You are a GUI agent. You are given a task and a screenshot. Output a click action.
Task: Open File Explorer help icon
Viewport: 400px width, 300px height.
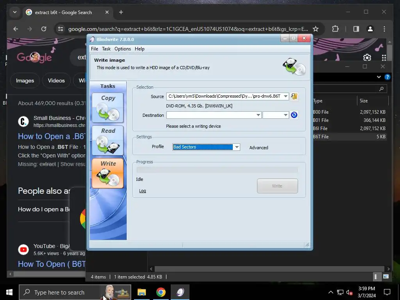click(387, 77)
